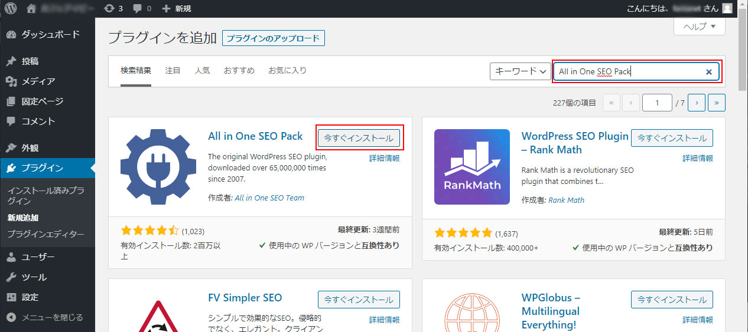748x332 pixels.
Task: Go to previous results page
Action: (x=631, y=103)
